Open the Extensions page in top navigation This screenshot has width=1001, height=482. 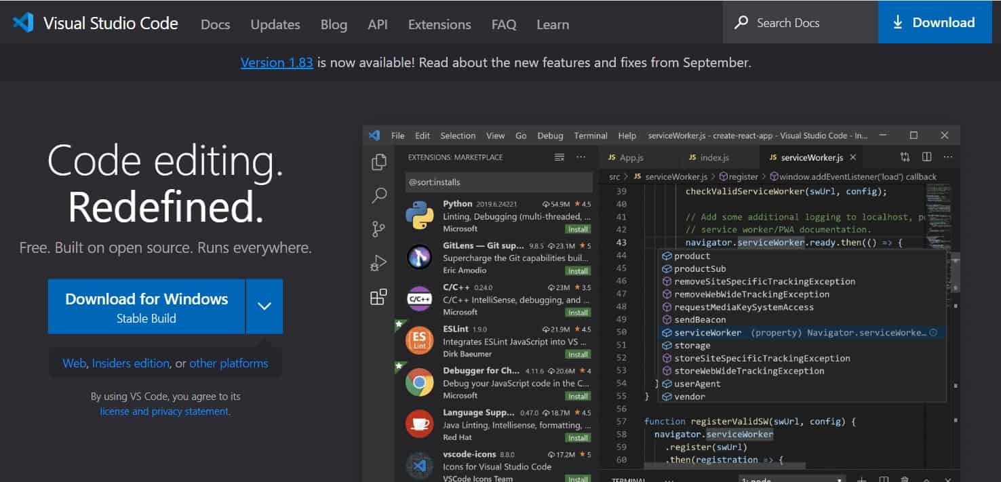click(439, 24)
